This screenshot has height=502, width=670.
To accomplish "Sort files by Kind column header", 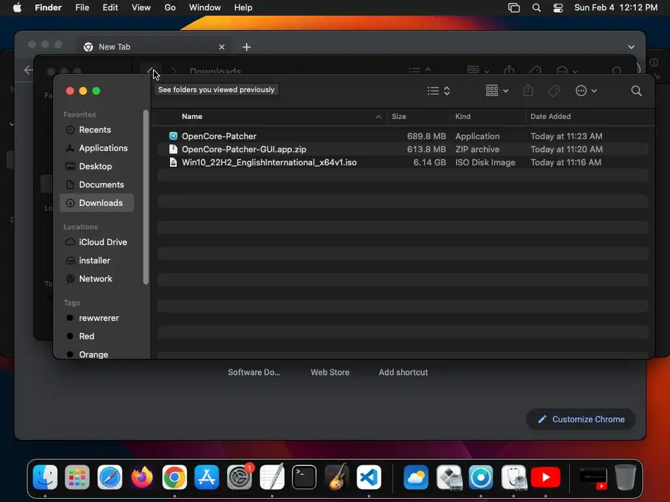I will point(463,116).
